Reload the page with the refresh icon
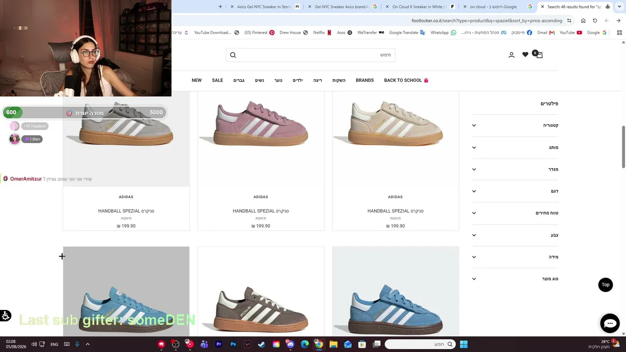This screenshot has width=626, height=352. click(595, 21)
